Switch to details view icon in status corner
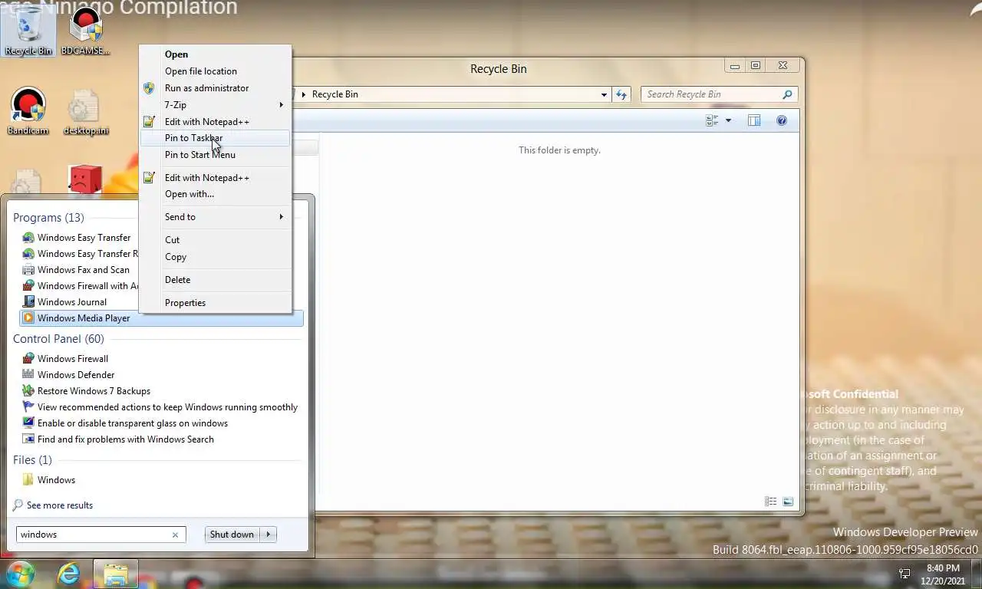This screenshot has width=982, height=589. (771, 502)
